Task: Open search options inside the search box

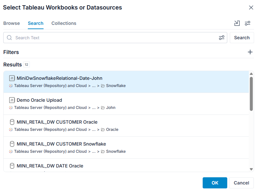Action: (222, 38)
